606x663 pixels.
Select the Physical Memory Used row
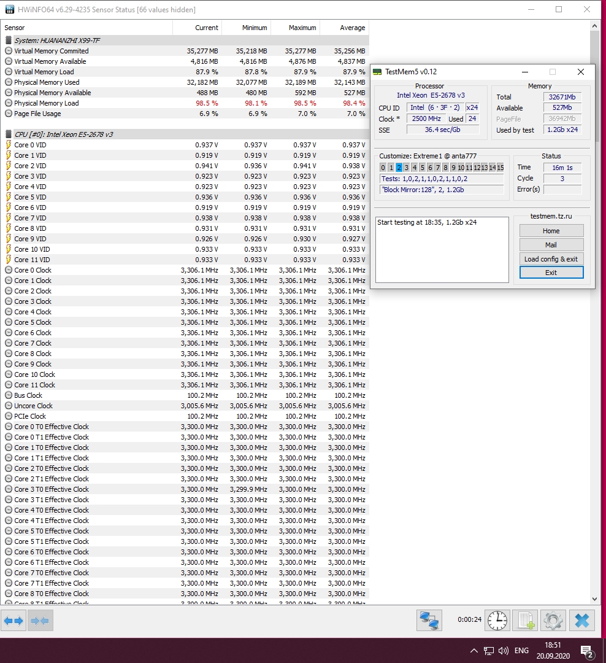point(185,82)
